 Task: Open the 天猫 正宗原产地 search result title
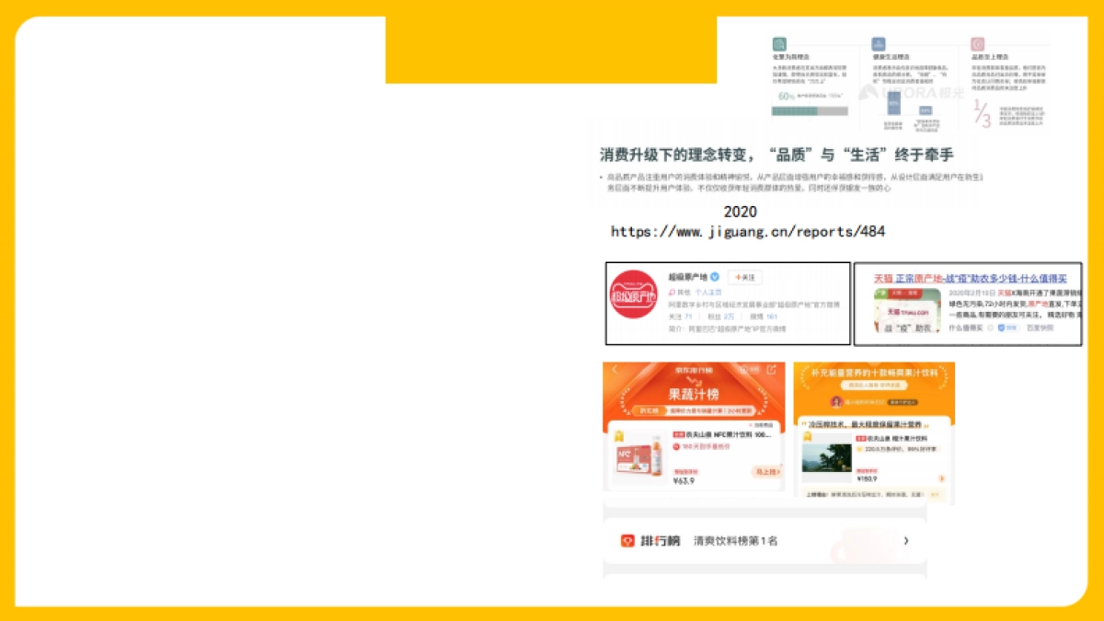969,278
